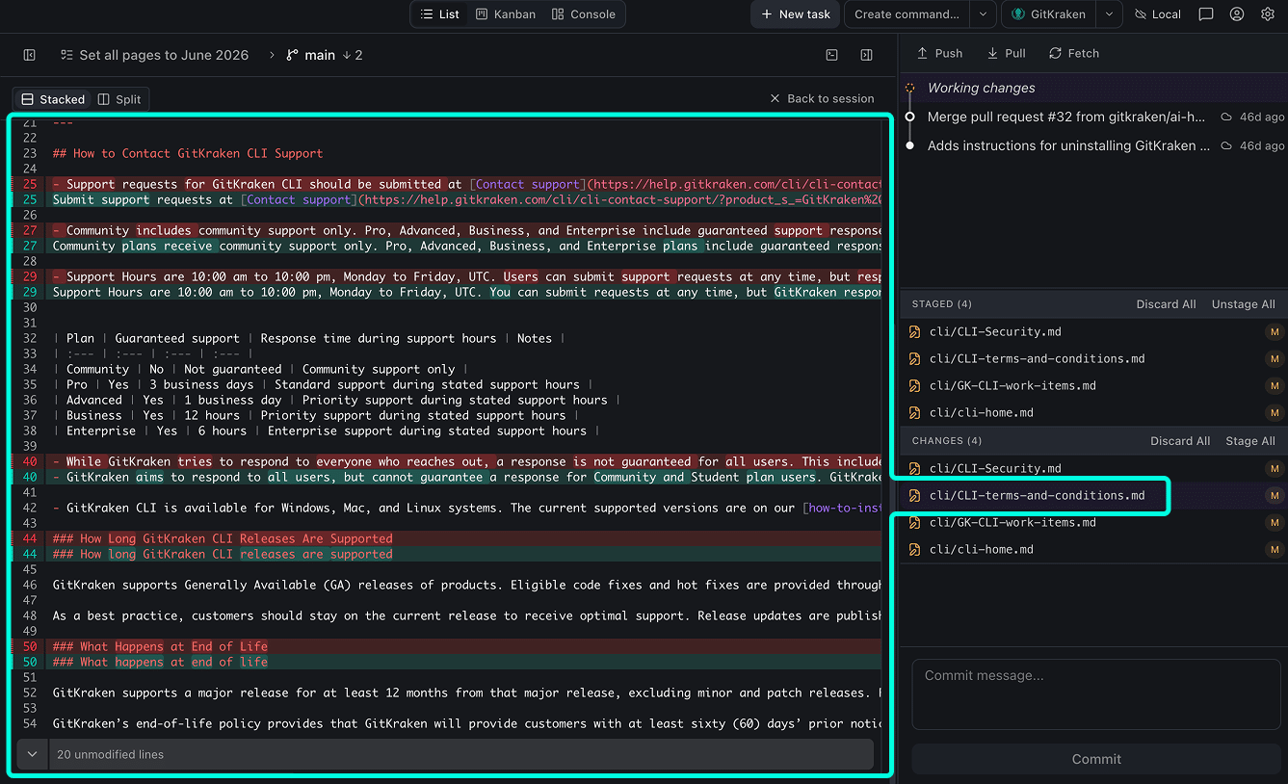Click Discard All in Staged section
This screenshot has width=1288, height=784.
pos(1166,304)
